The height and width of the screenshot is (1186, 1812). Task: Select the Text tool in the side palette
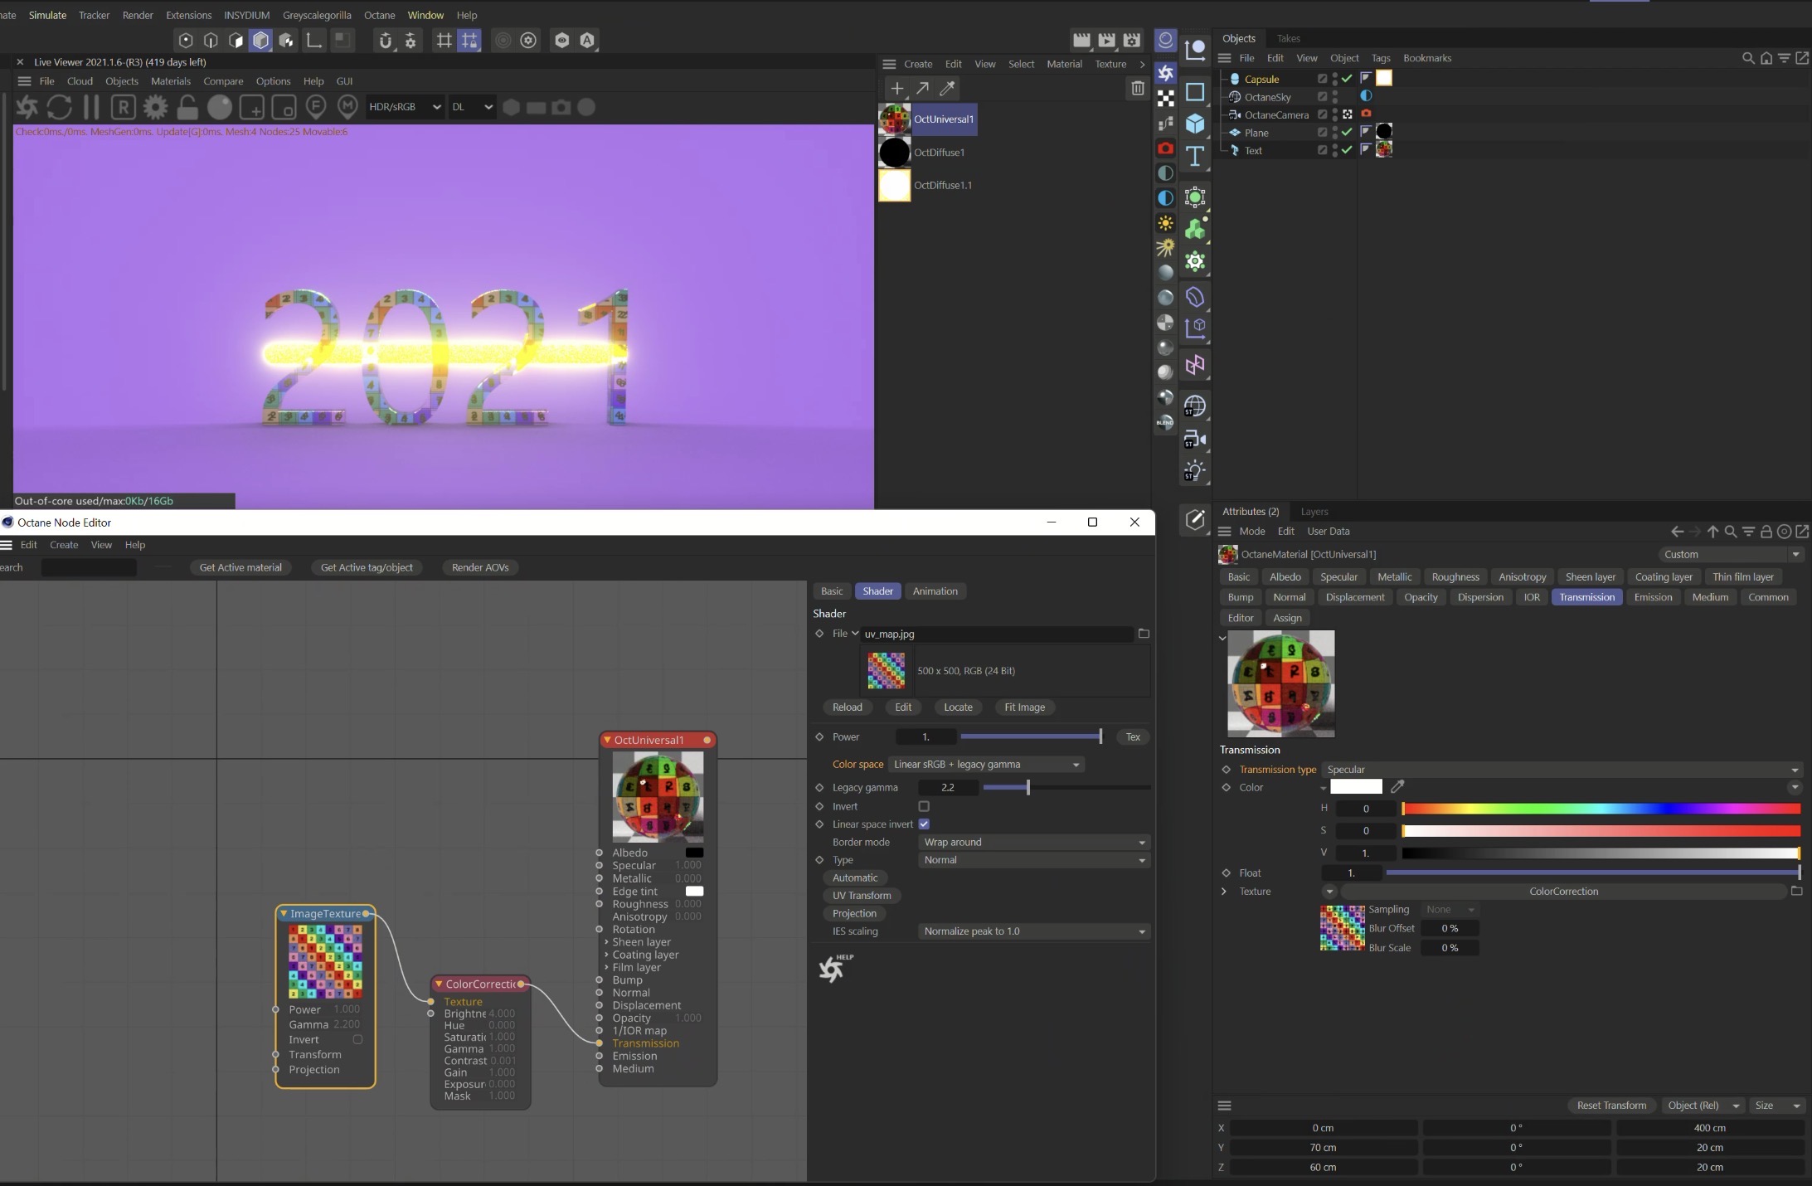tap(1194, 157)
